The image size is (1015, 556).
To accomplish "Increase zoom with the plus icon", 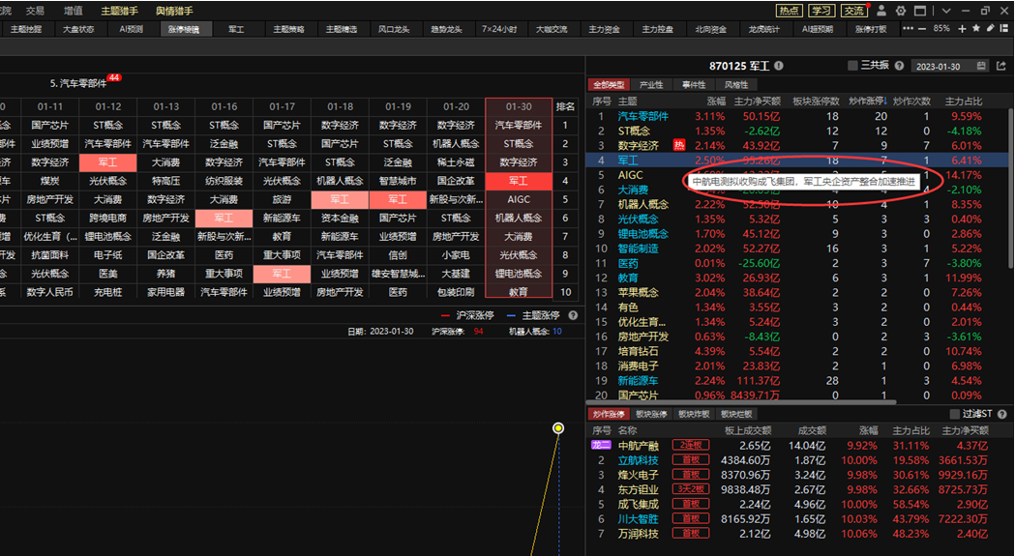I will click(962, 28).
